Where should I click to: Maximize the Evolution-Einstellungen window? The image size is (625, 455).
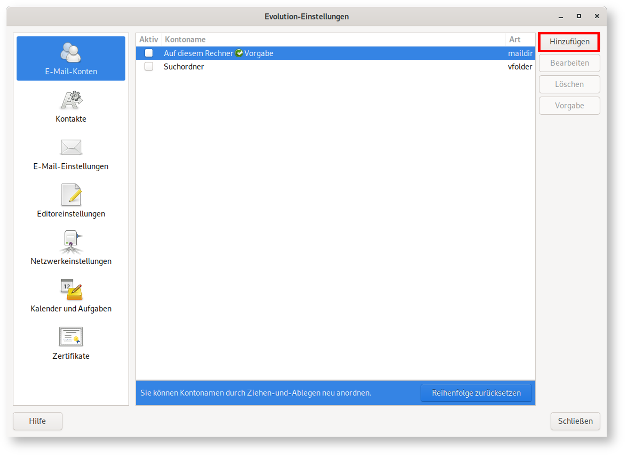(x=579, y=16)
